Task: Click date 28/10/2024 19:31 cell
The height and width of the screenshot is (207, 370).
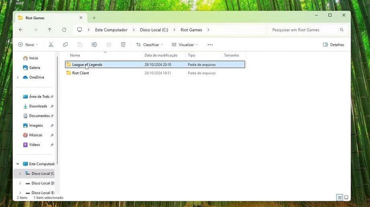Action: tap(158, 73)
